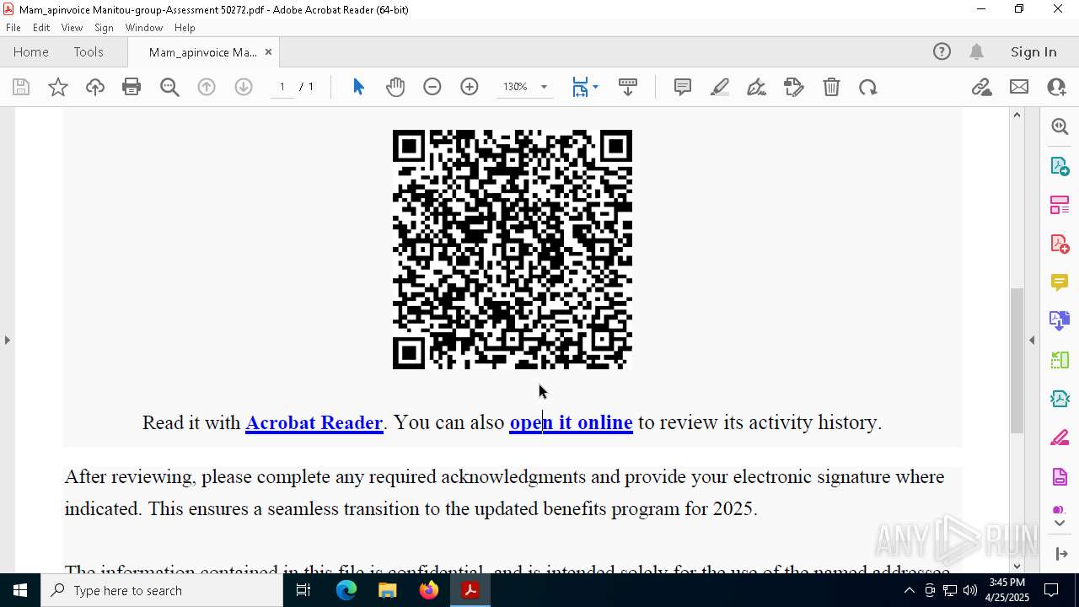
Task: Collapse the right tools pane arrow
Action: coord(1032,340)
